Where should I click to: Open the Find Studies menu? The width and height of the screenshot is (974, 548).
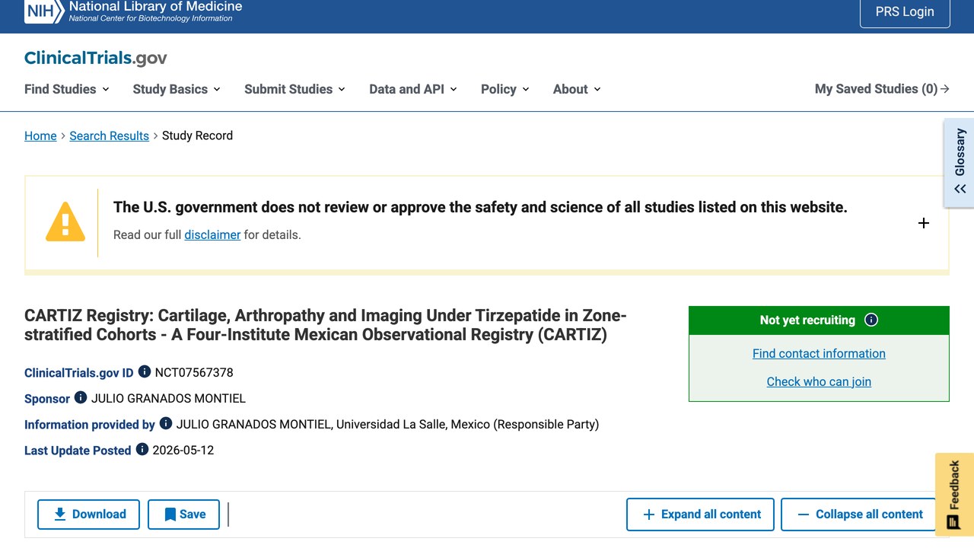[x=67, y=89]
